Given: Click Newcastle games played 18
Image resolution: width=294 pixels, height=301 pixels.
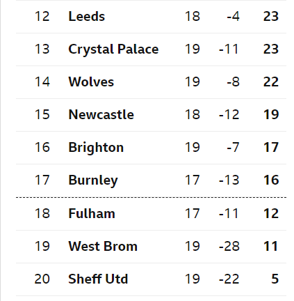Looking at the screenshot, I should [x=193, y=115].
